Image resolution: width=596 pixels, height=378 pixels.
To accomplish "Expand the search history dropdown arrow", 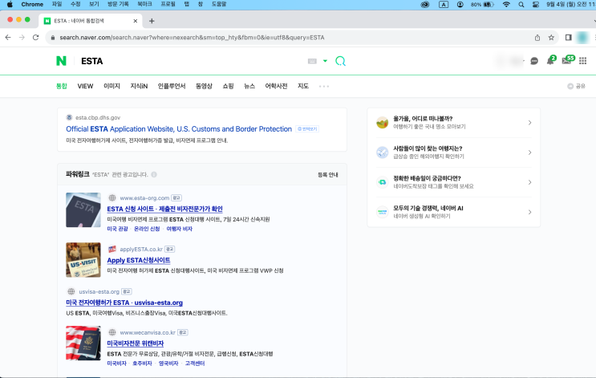I will 325,61.
